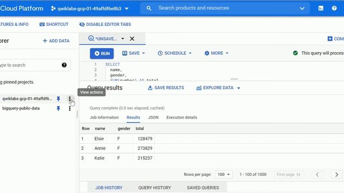Open the Unsaved query tab dropdown arrow
The height and width of the screenshot is (193, 344).
tap(123, 39)
